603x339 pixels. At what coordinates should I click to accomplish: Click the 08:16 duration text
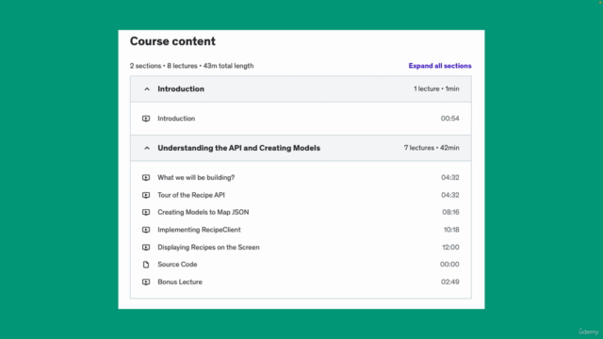(450, 212)
